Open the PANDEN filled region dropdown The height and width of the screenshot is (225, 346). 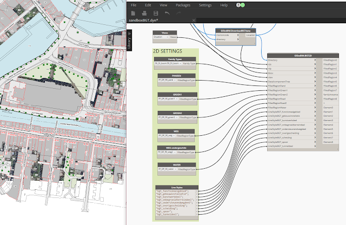point(167,80)
